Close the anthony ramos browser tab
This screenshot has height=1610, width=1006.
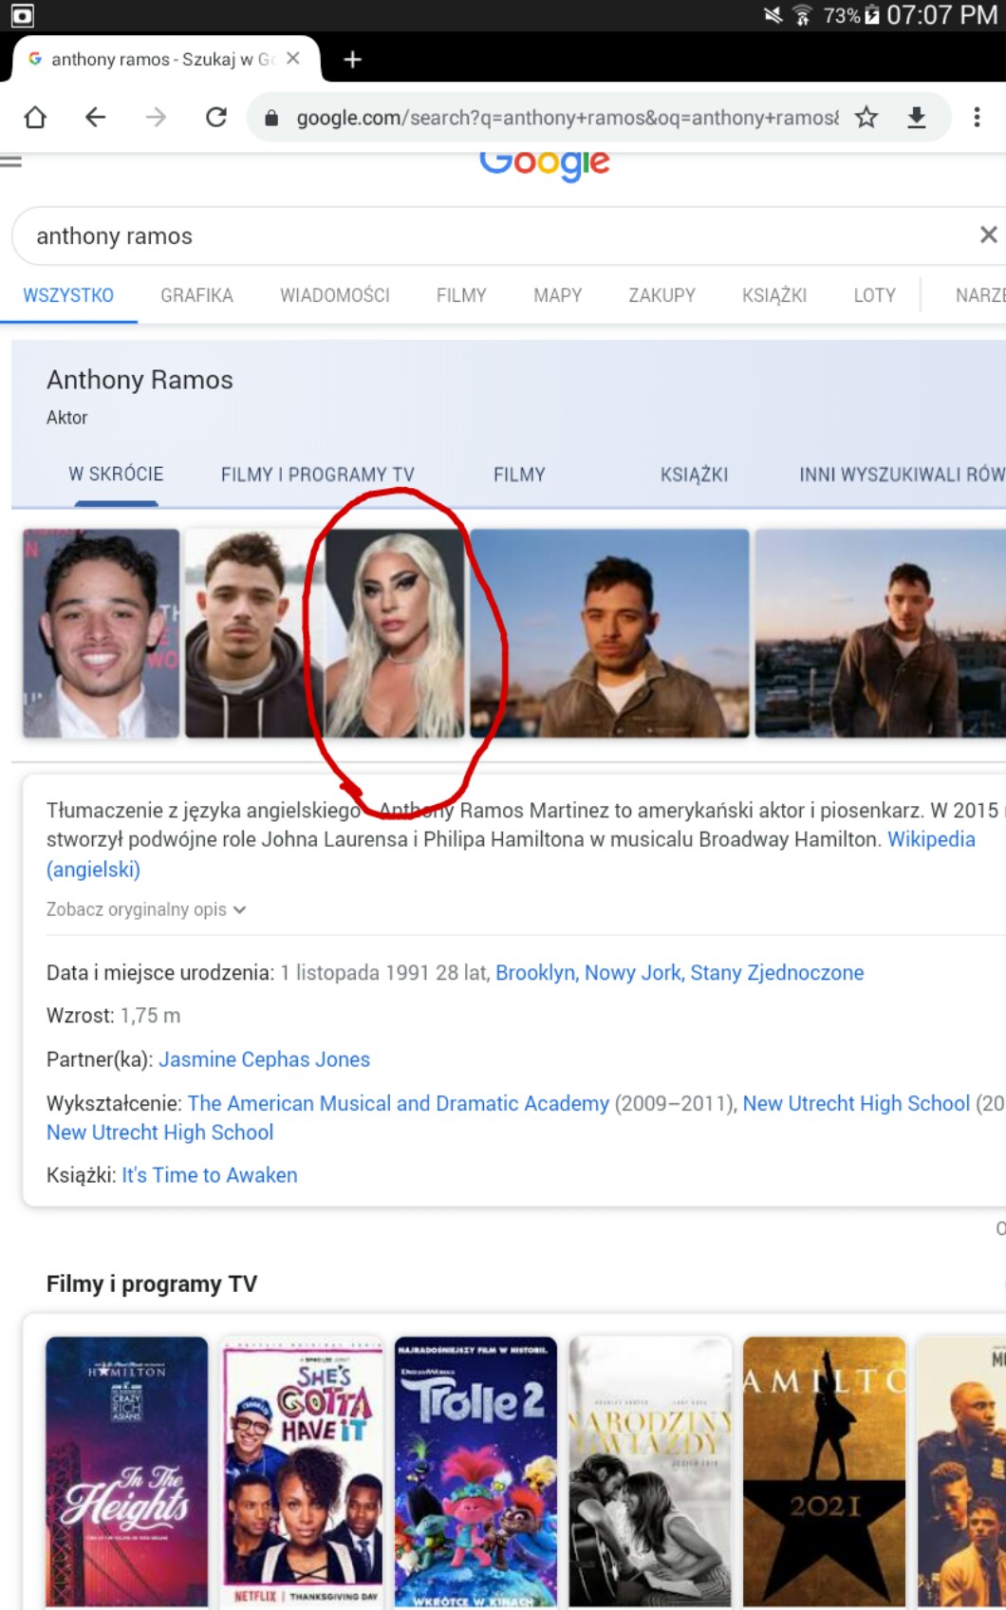[293, 59]
